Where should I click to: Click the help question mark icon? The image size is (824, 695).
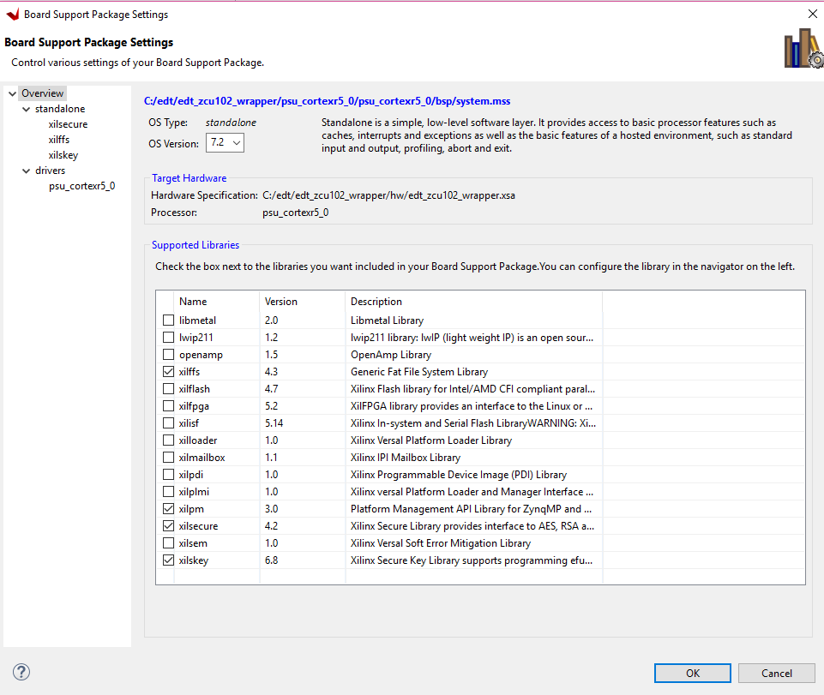(22, 672)
